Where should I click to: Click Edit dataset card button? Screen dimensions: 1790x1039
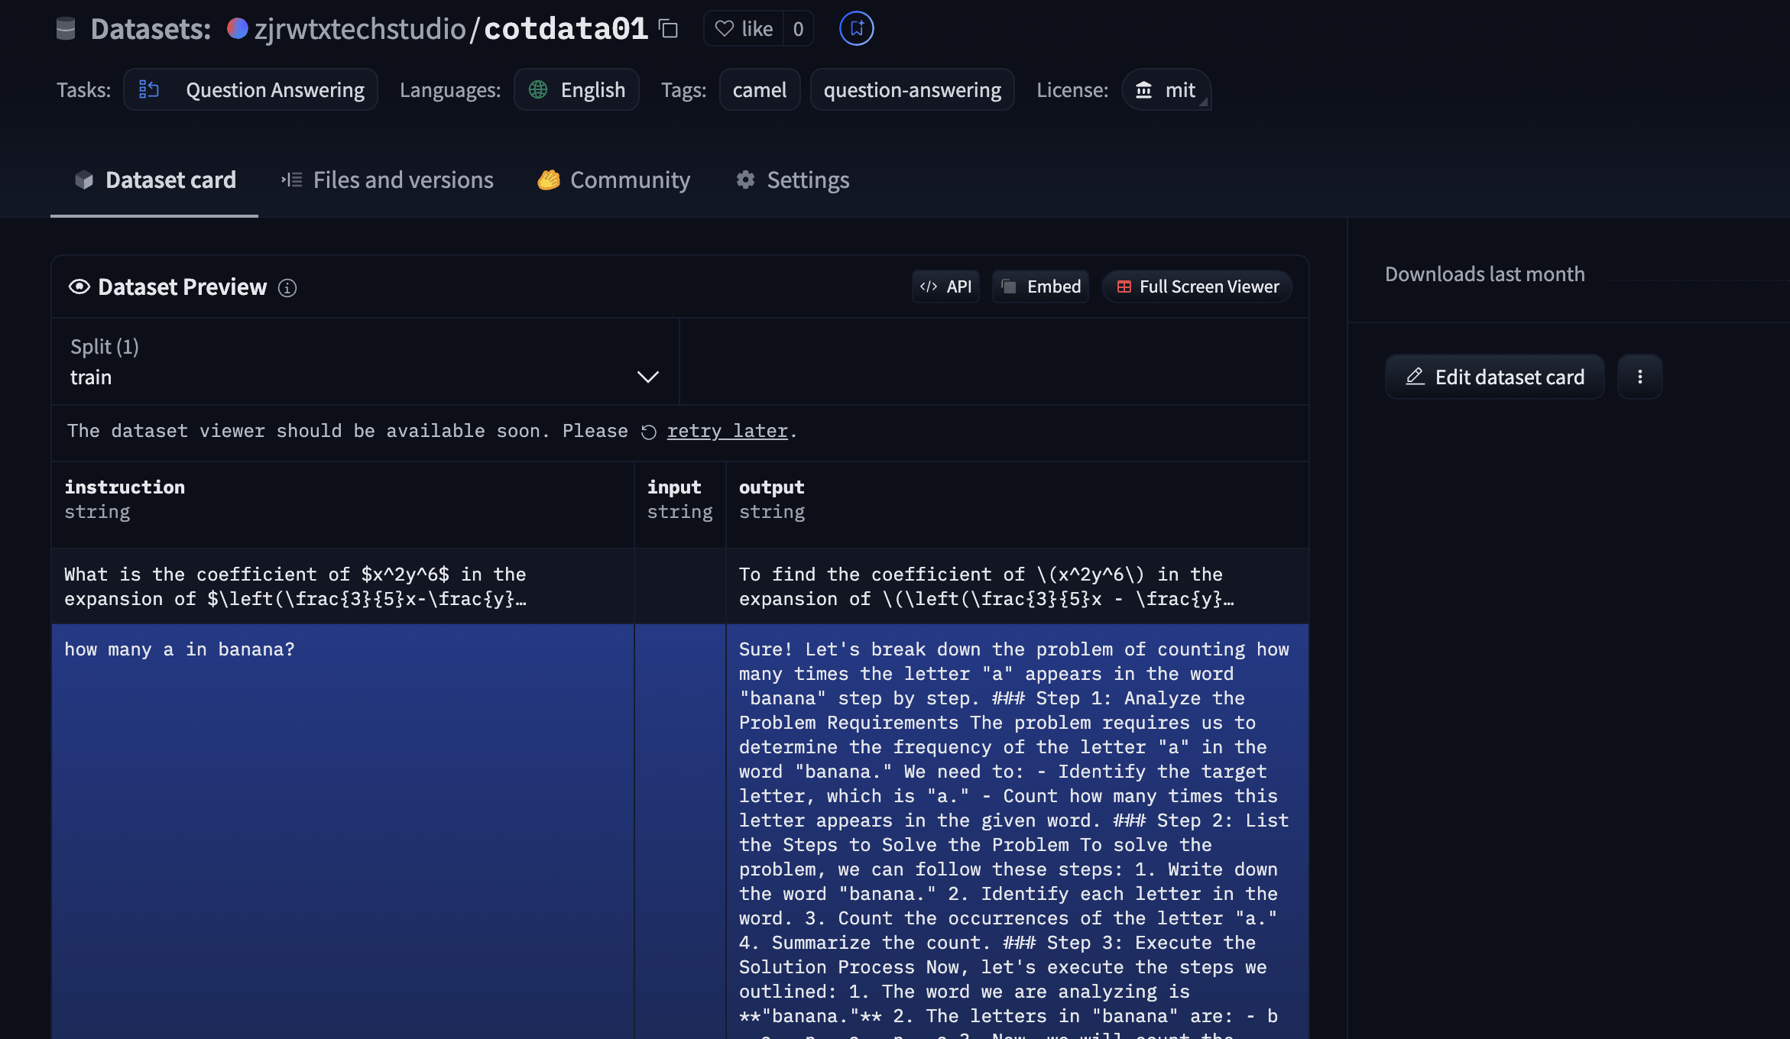pos(1494,377)
